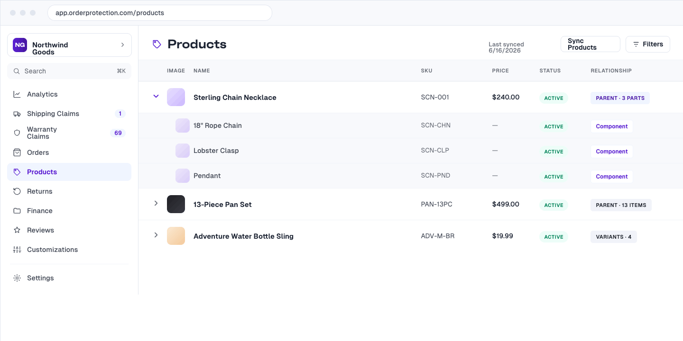The width and height of the screenshot is (683, 341).
Task: Click the SKU SCN-001 cell
Action: (435, 97)
